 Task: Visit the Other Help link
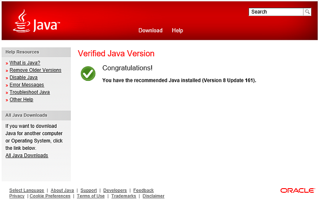point(21,100)
